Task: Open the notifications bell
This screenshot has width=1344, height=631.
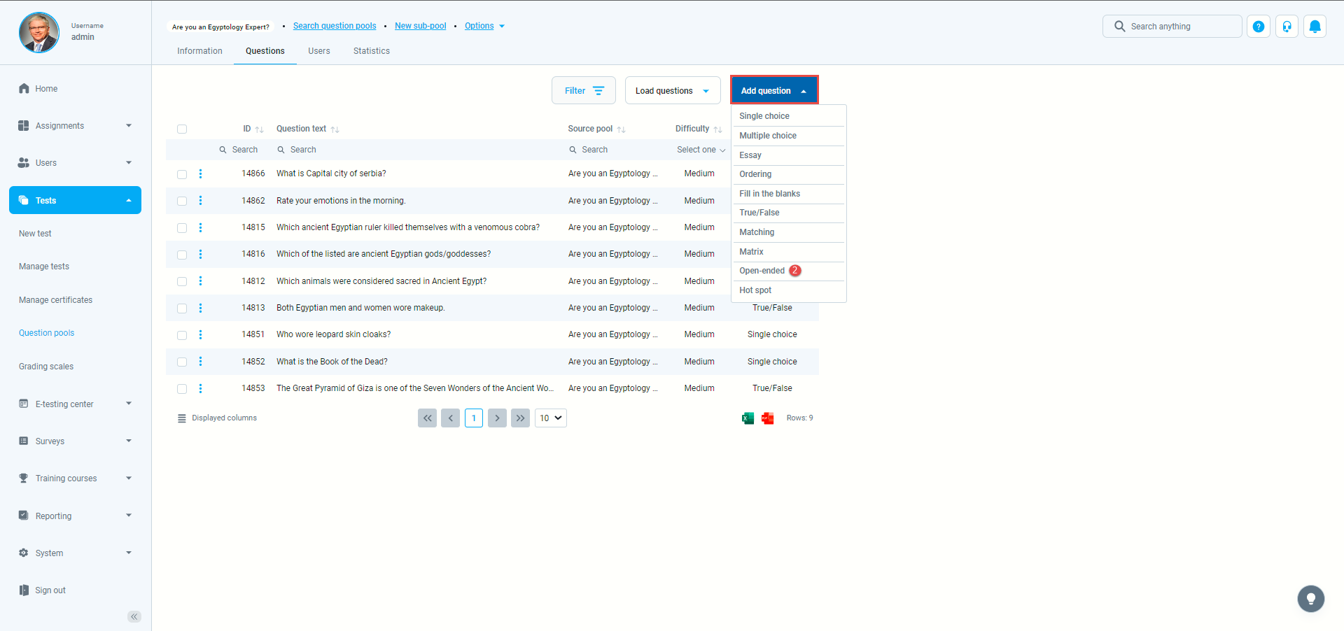Action: tap(1315, 27)
